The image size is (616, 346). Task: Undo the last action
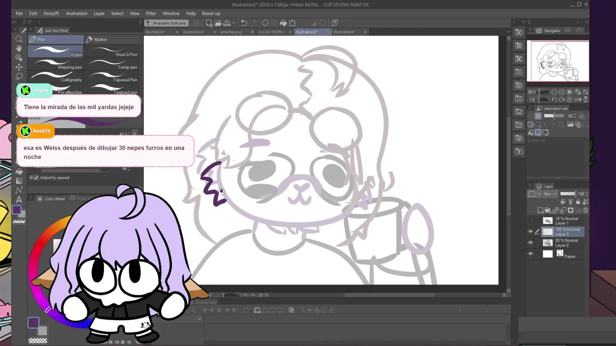click(x=244, y=23)
